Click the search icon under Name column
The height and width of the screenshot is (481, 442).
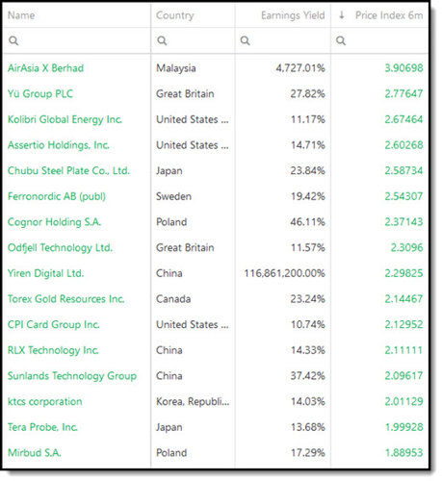click(13, 40)
